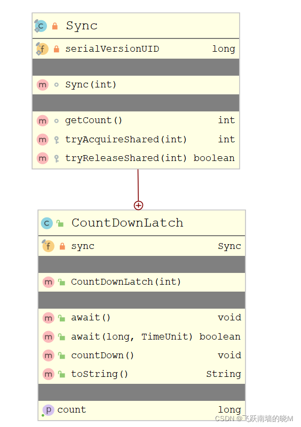Viewport: 301px width, 427px height.
Task: Select the toString() method name
Action: click(100, 374)
